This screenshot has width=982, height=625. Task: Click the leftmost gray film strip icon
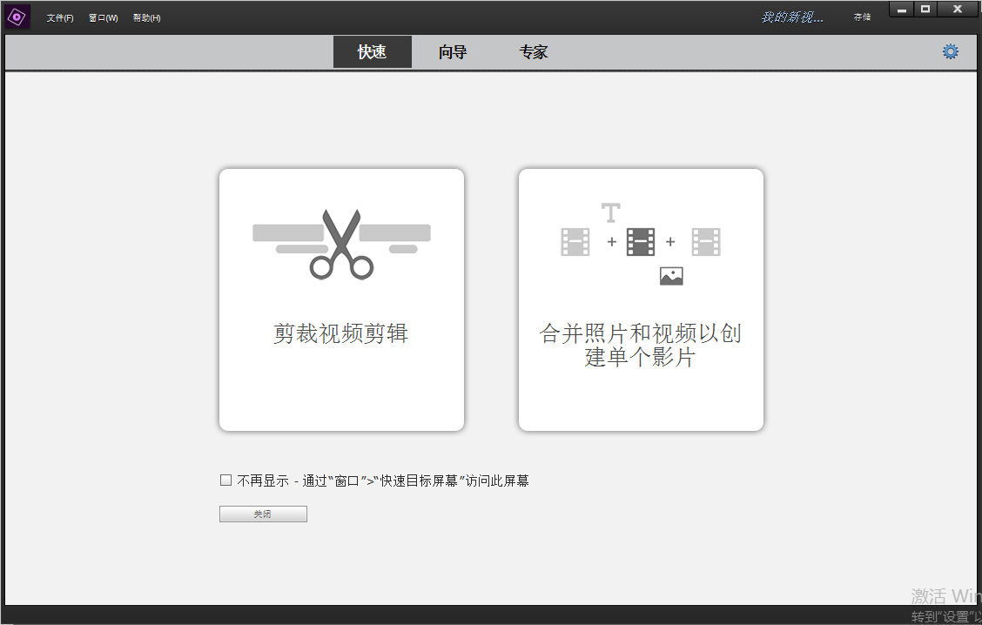[575, 242]
